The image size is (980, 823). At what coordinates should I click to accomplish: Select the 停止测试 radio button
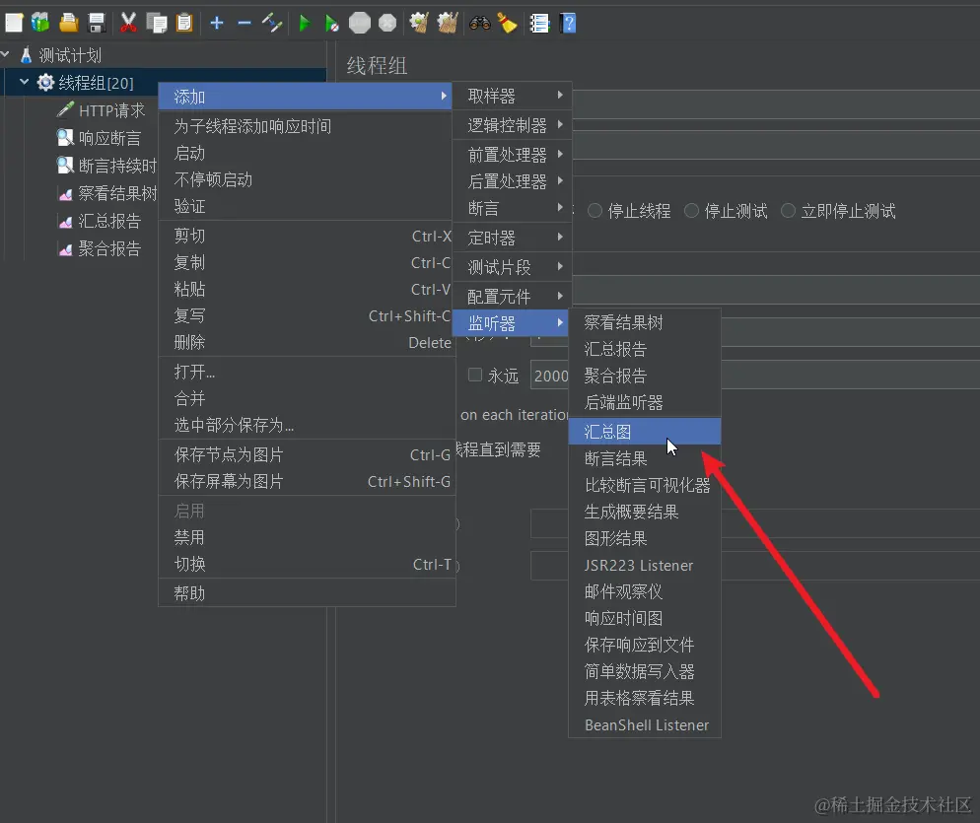tap(691, 211)
